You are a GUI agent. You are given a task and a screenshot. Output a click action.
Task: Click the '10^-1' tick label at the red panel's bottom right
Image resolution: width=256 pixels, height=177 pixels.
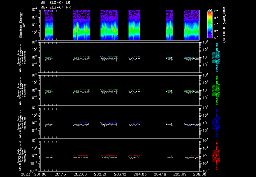point(206,171)
